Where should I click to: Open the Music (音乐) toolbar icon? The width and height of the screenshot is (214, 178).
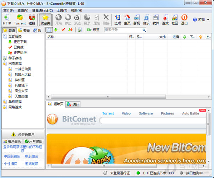[146, 20]
